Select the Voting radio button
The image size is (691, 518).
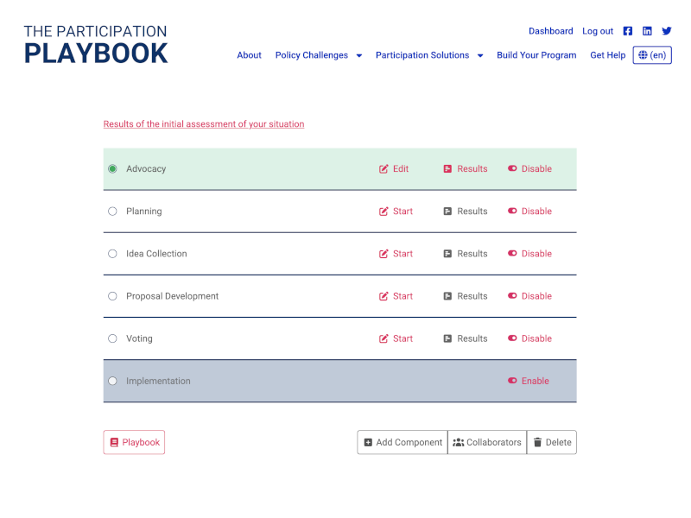tap(112, 338)
